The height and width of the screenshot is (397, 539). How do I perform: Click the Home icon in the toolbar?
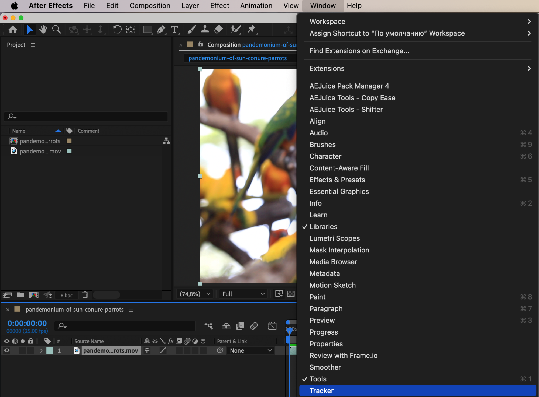[13, 29]
